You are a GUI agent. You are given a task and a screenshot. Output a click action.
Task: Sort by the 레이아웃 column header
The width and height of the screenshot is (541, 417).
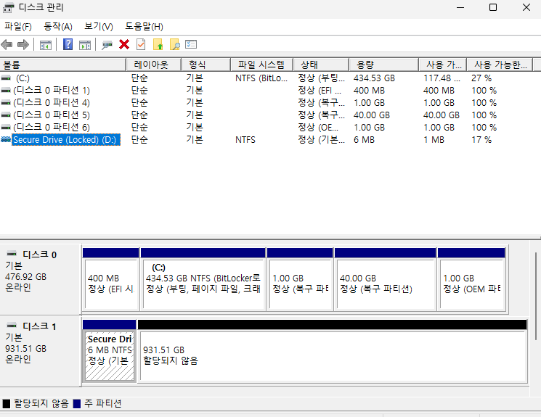coord(153,65)
